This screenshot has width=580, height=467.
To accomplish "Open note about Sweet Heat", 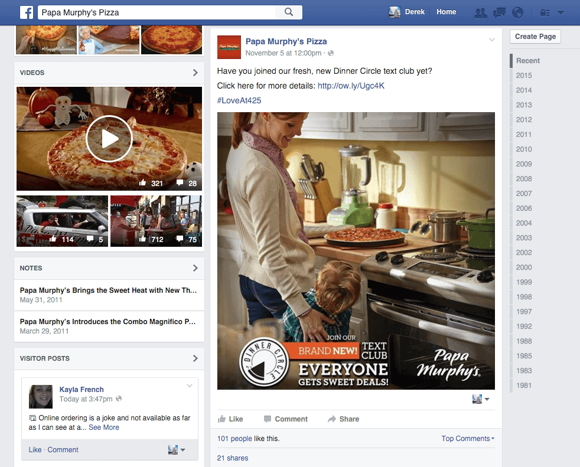I will point(108,290).
